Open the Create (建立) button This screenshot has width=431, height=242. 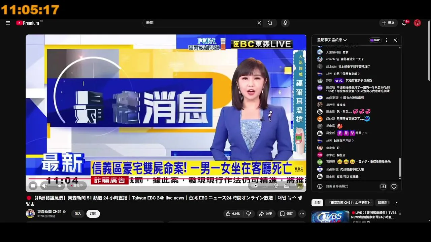point(388,23)
